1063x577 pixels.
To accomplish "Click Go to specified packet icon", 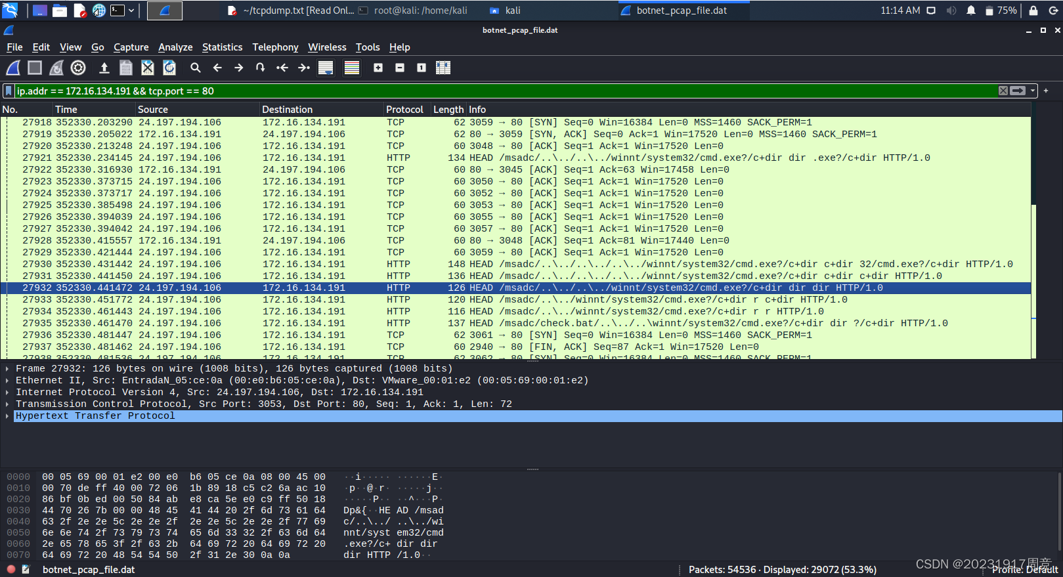I will click(261, 68).
